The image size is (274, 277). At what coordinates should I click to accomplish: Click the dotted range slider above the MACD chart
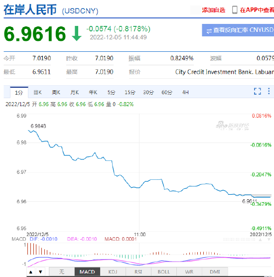click(239, 239)
